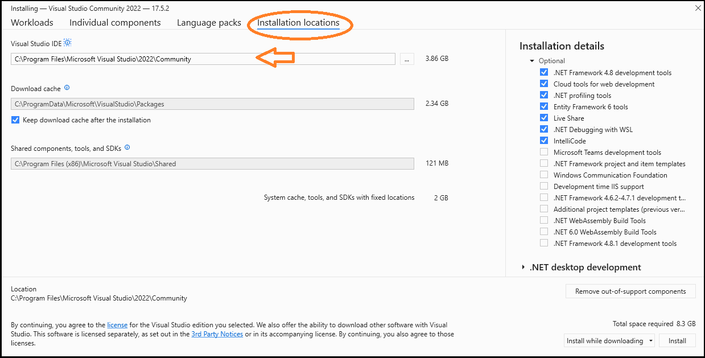Click the Visual Studio IDE info icon
This screenshot has height=358, width=705.
click(68, 42)
